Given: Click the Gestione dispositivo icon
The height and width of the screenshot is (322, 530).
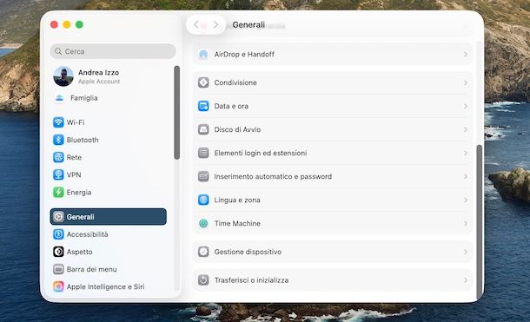Looking at the screenshot, I should tap(203, 252).
